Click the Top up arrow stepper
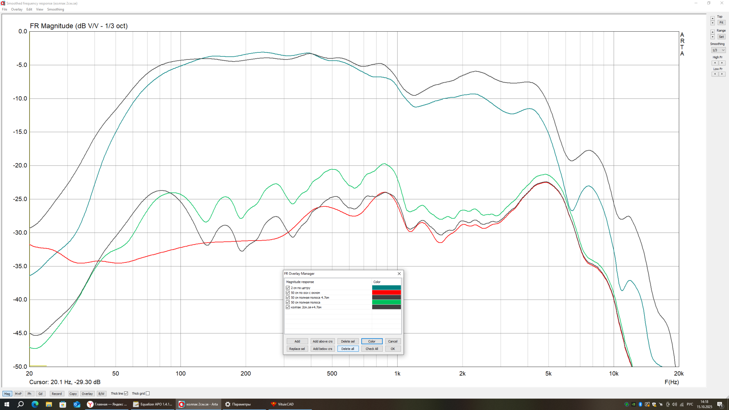Screen dimensions: 729x410 [713, 18]
